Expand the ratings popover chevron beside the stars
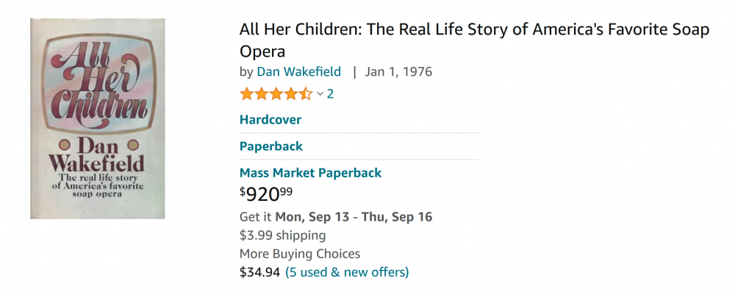Viewport: 735px width, 298px height. click(320, 94)
